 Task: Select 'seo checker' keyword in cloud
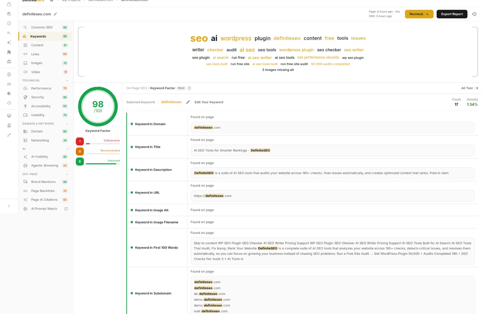[x=329, y=50]
